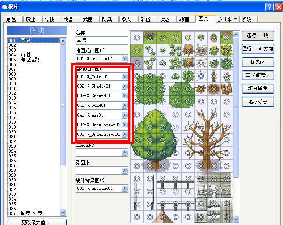Open autotile picker for 003-G_Ground01
The width and height of the screenshot is (283, 225).
pyautogui.click(x=124, y=96)
